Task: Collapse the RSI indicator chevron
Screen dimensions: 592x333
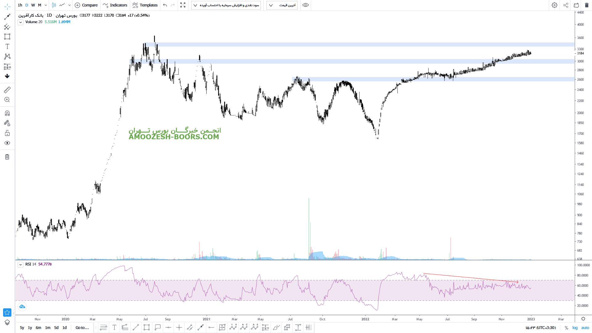Action: tap(20, 265)
